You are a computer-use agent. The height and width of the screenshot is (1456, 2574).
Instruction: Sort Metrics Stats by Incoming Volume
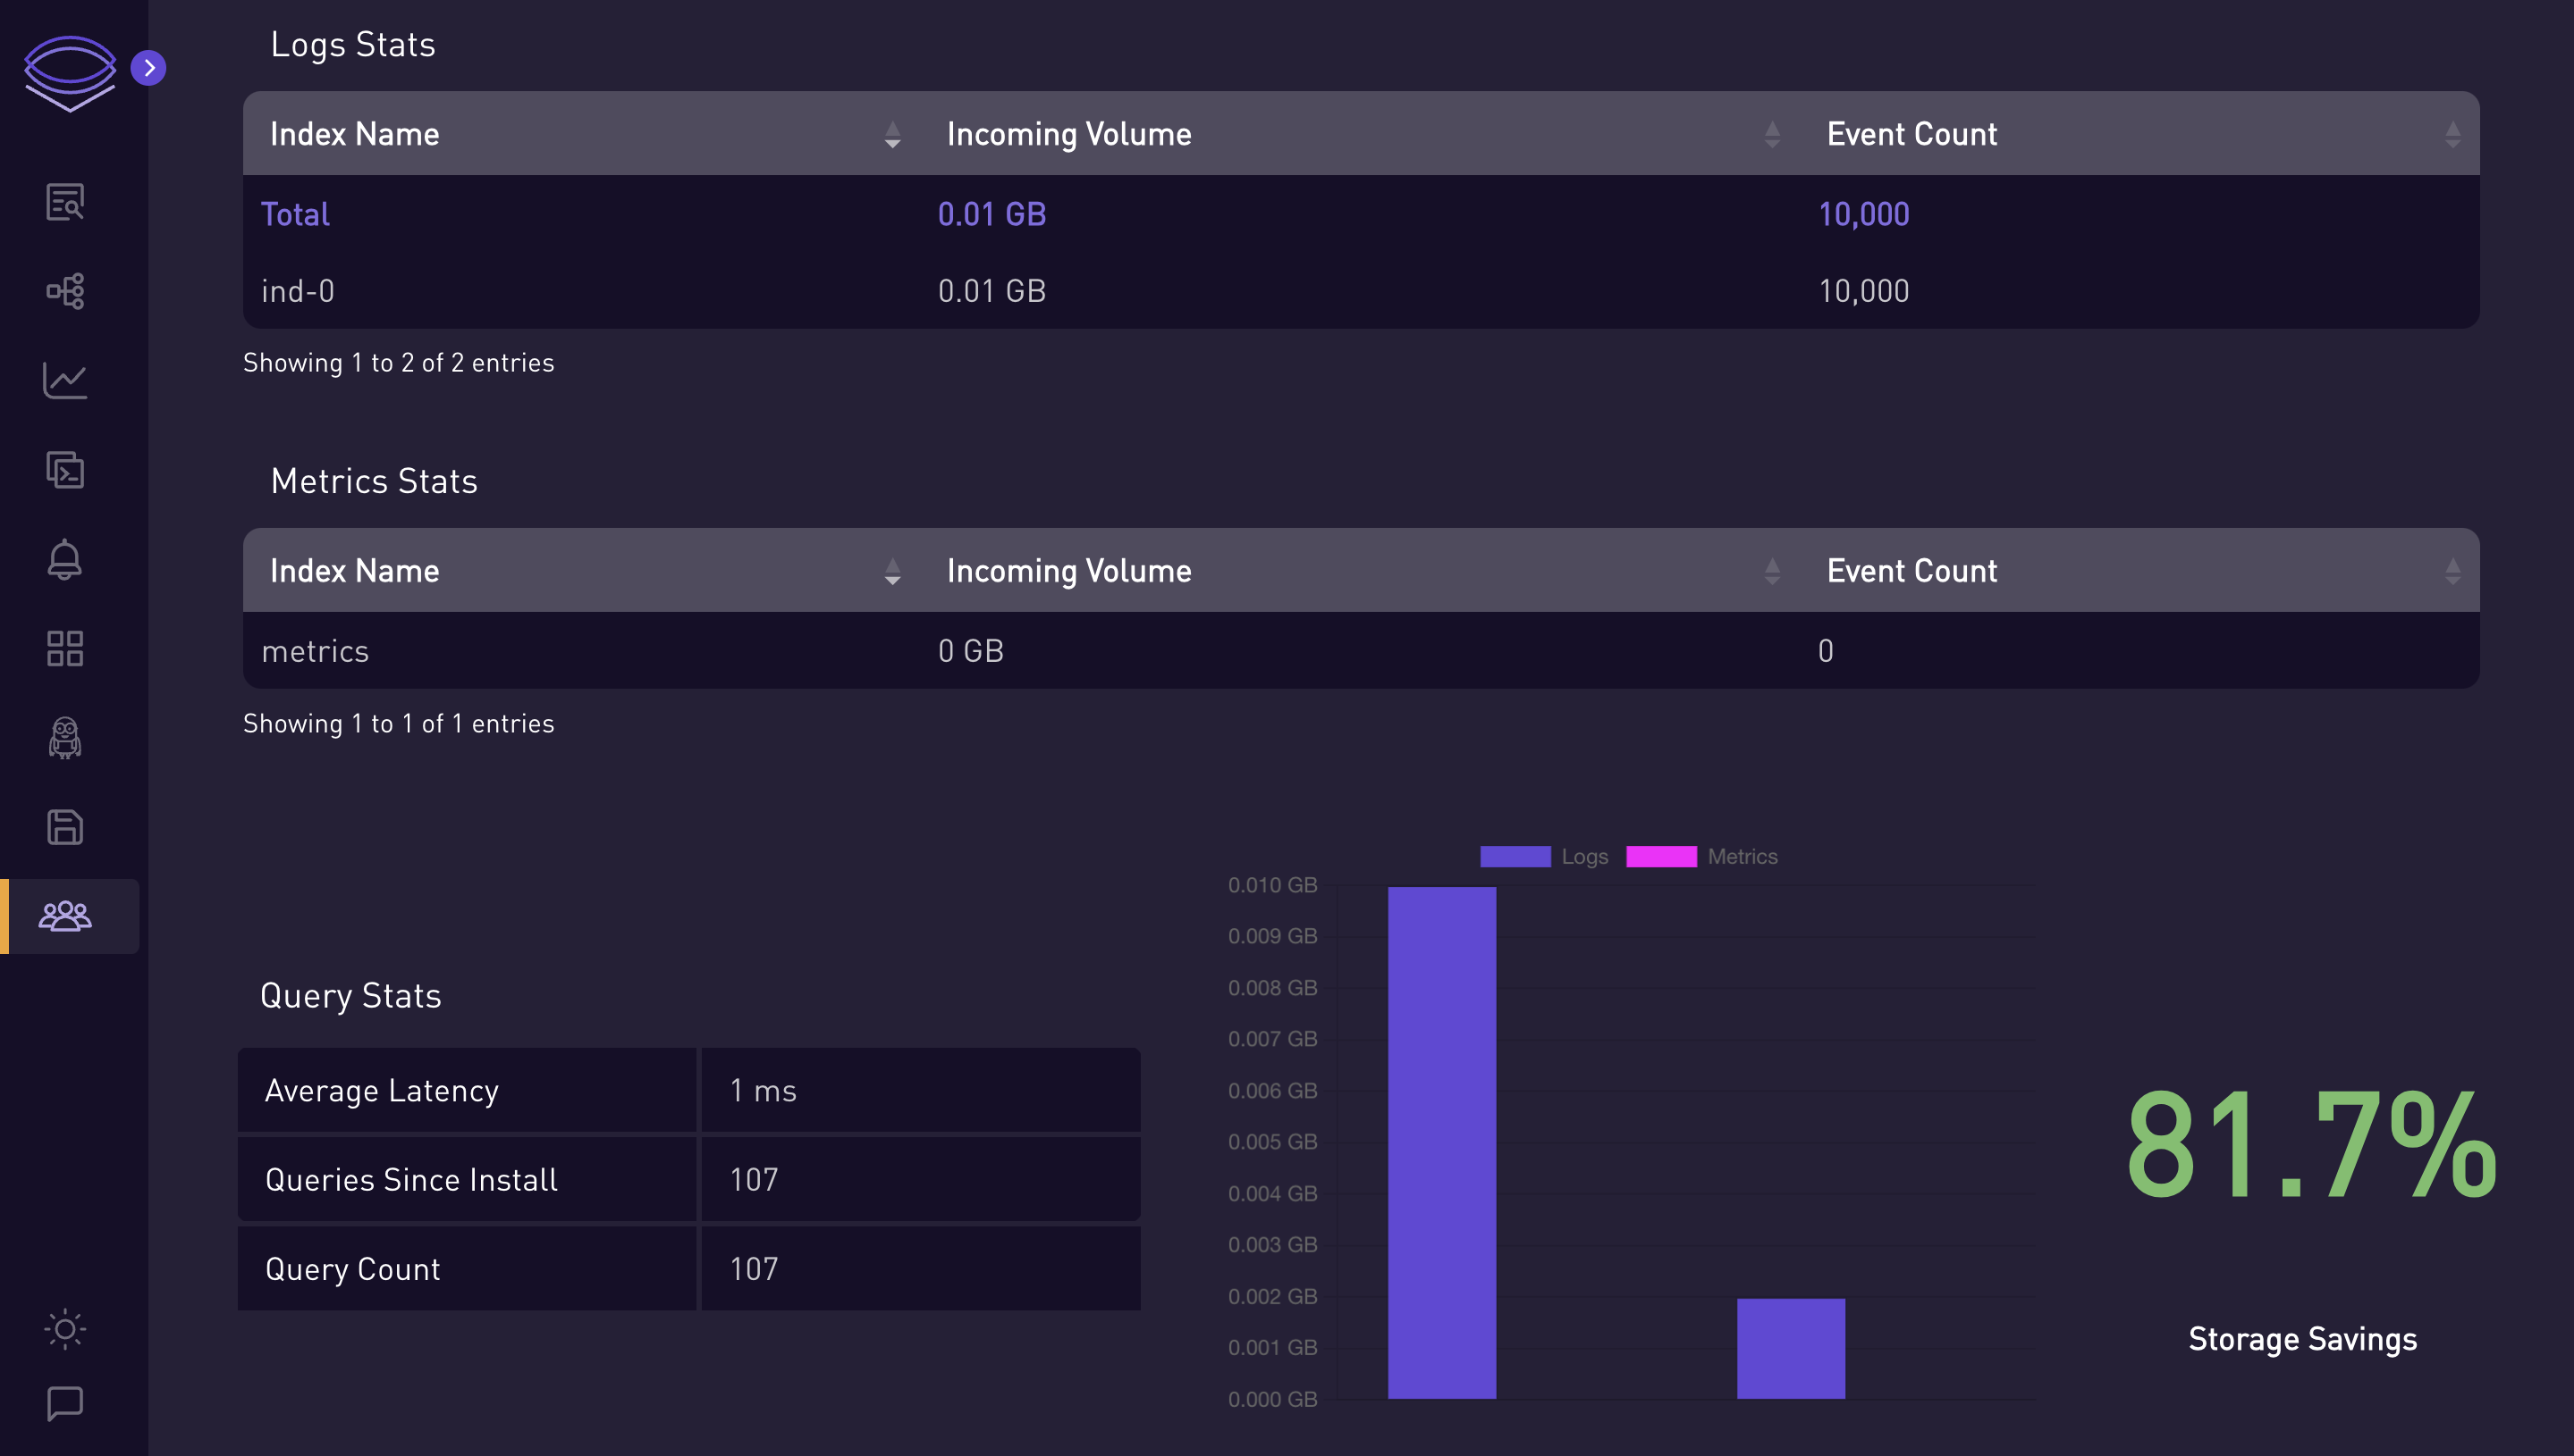[1772, 571]
